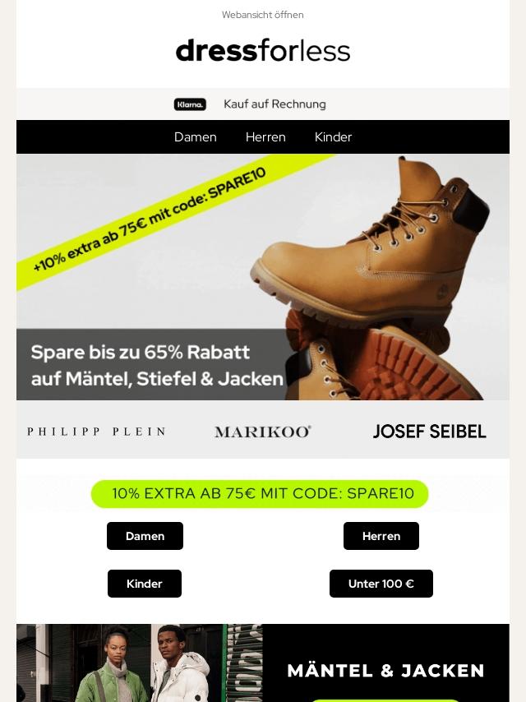Screen dimensions: 526x702
Task: Open the Philipp Plein brand logo
Action: click(x=96, y=432)
